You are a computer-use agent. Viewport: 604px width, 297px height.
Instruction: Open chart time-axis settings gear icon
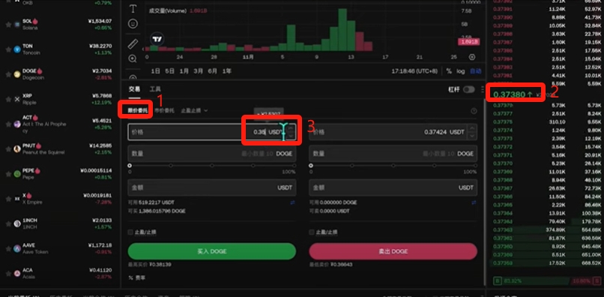point(472,57)
